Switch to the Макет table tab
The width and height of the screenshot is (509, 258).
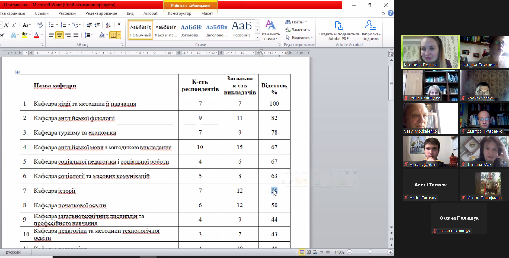tap(207, 13)
